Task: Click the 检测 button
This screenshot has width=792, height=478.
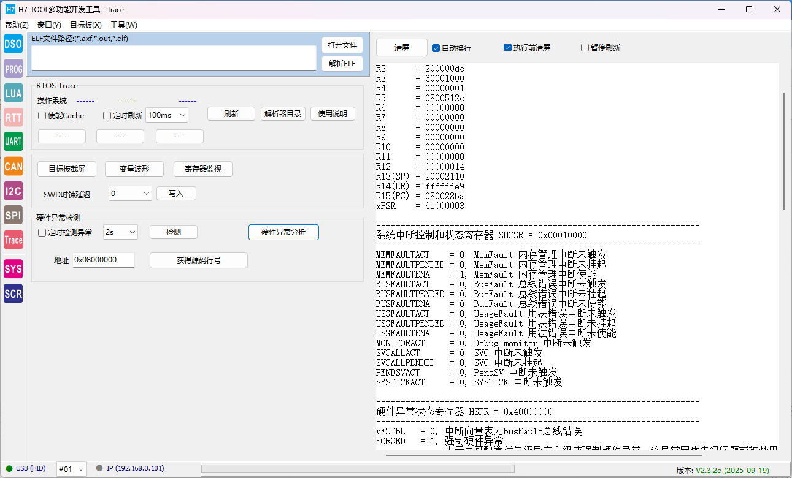Action: (x=174, y=232)
